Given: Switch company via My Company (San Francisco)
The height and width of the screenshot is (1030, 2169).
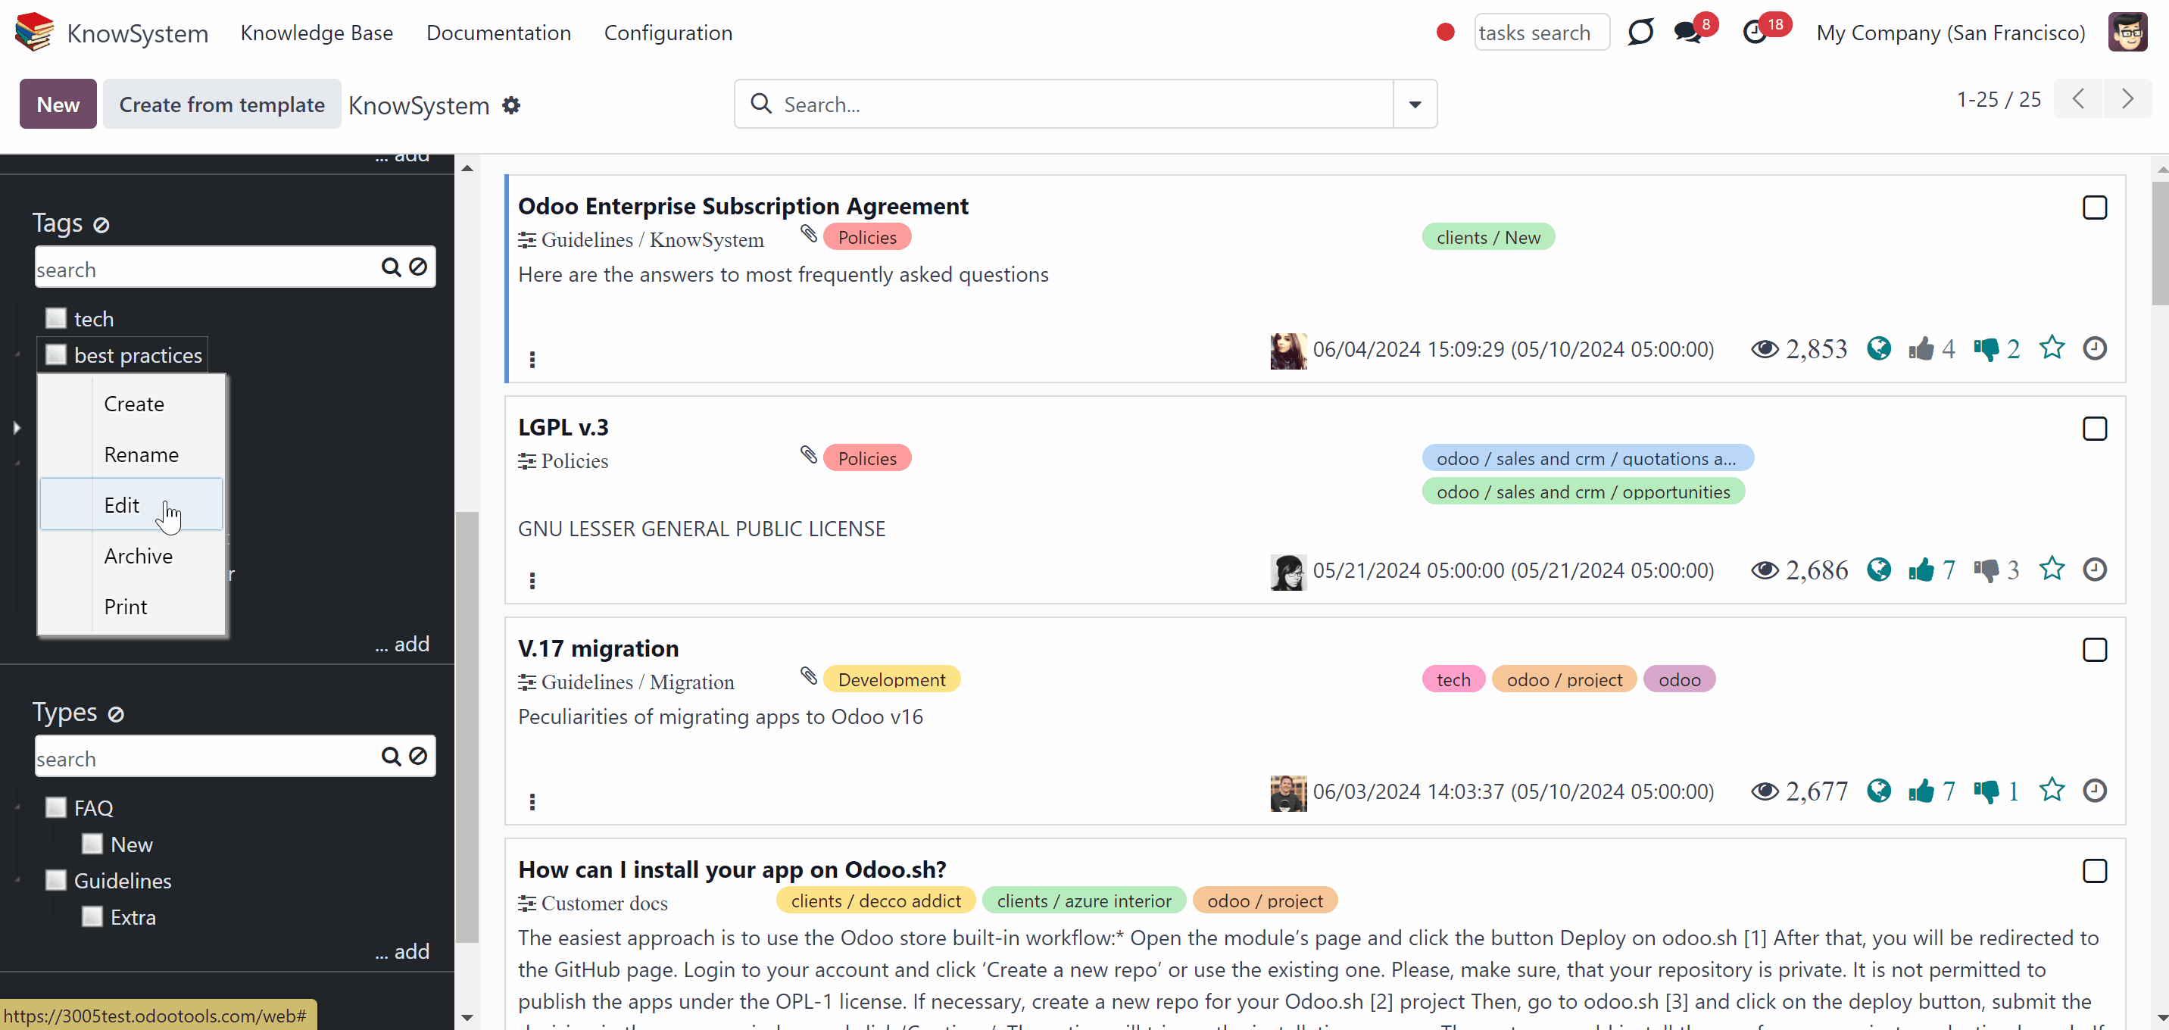Looking at the screenshot, I should pos(1951,33).
